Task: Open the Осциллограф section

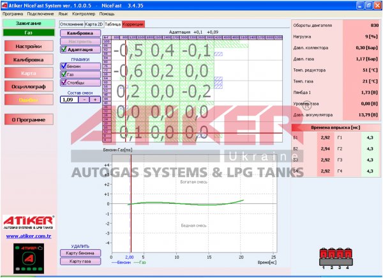Action: point(29,86)
